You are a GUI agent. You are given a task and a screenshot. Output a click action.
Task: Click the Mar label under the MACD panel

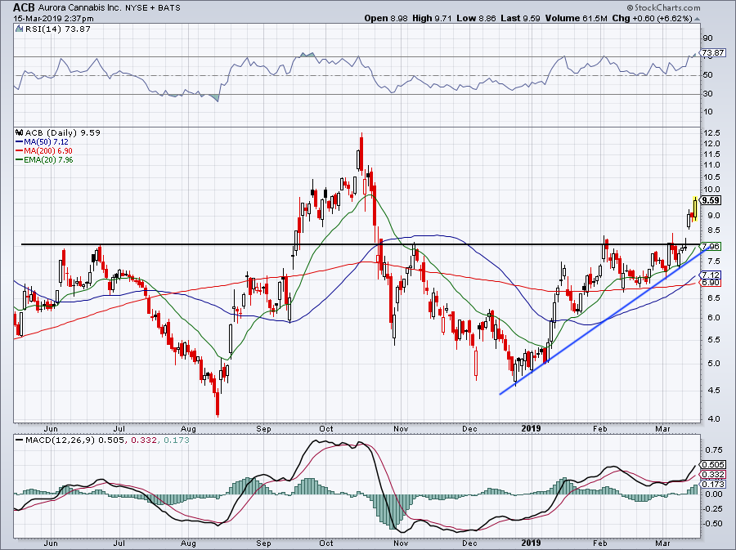[x=662, y=543]
